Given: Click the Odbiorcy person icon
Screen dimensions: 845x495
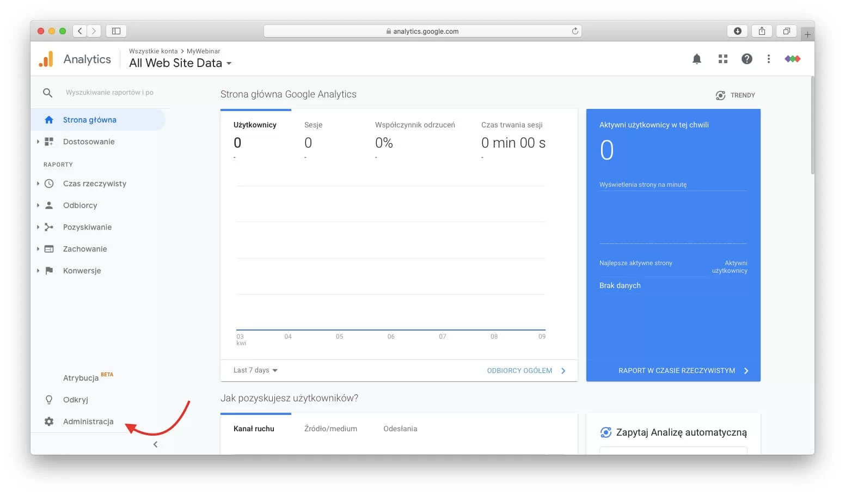Looking at the screenshot, I should point(49,205).
